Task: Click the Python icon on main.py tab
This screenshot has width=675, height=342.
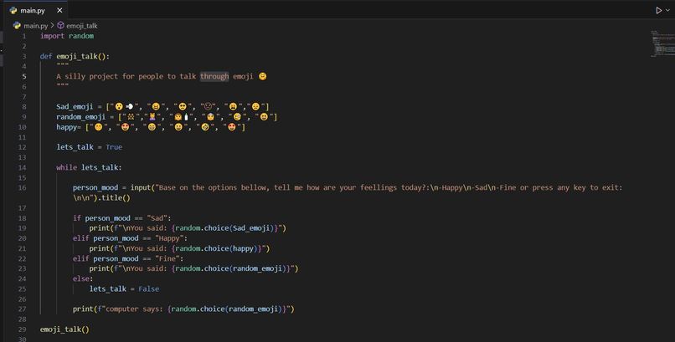Action: click(x=13, y=10)
